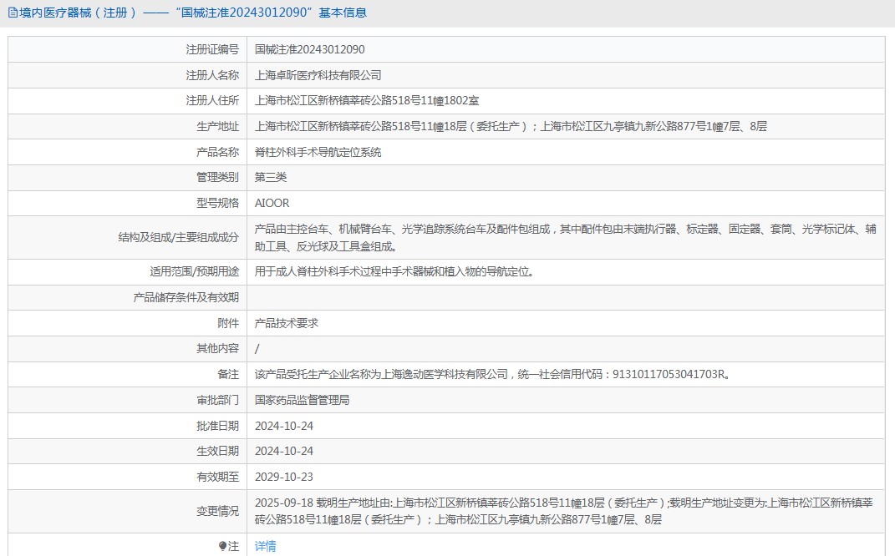Open the 详情 link
895x556 pixels.
[266, 546]
